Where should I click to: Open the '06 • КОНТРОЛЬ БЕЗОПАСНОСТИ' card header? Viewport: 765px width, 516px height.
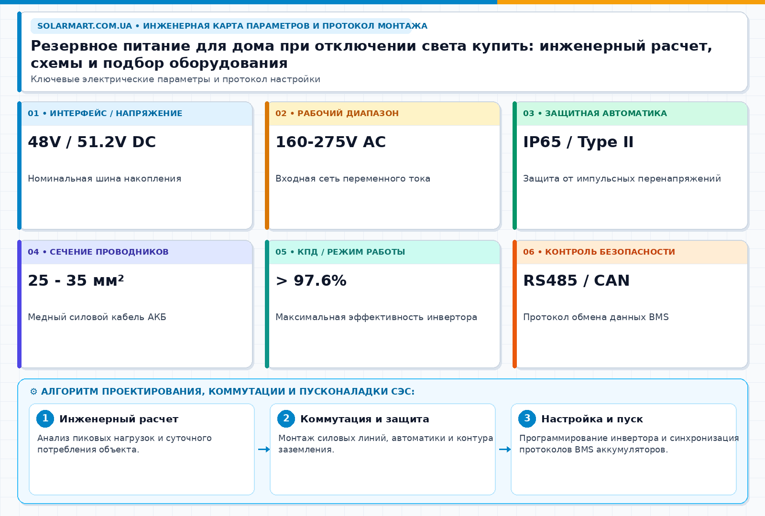tap(632, 252)
